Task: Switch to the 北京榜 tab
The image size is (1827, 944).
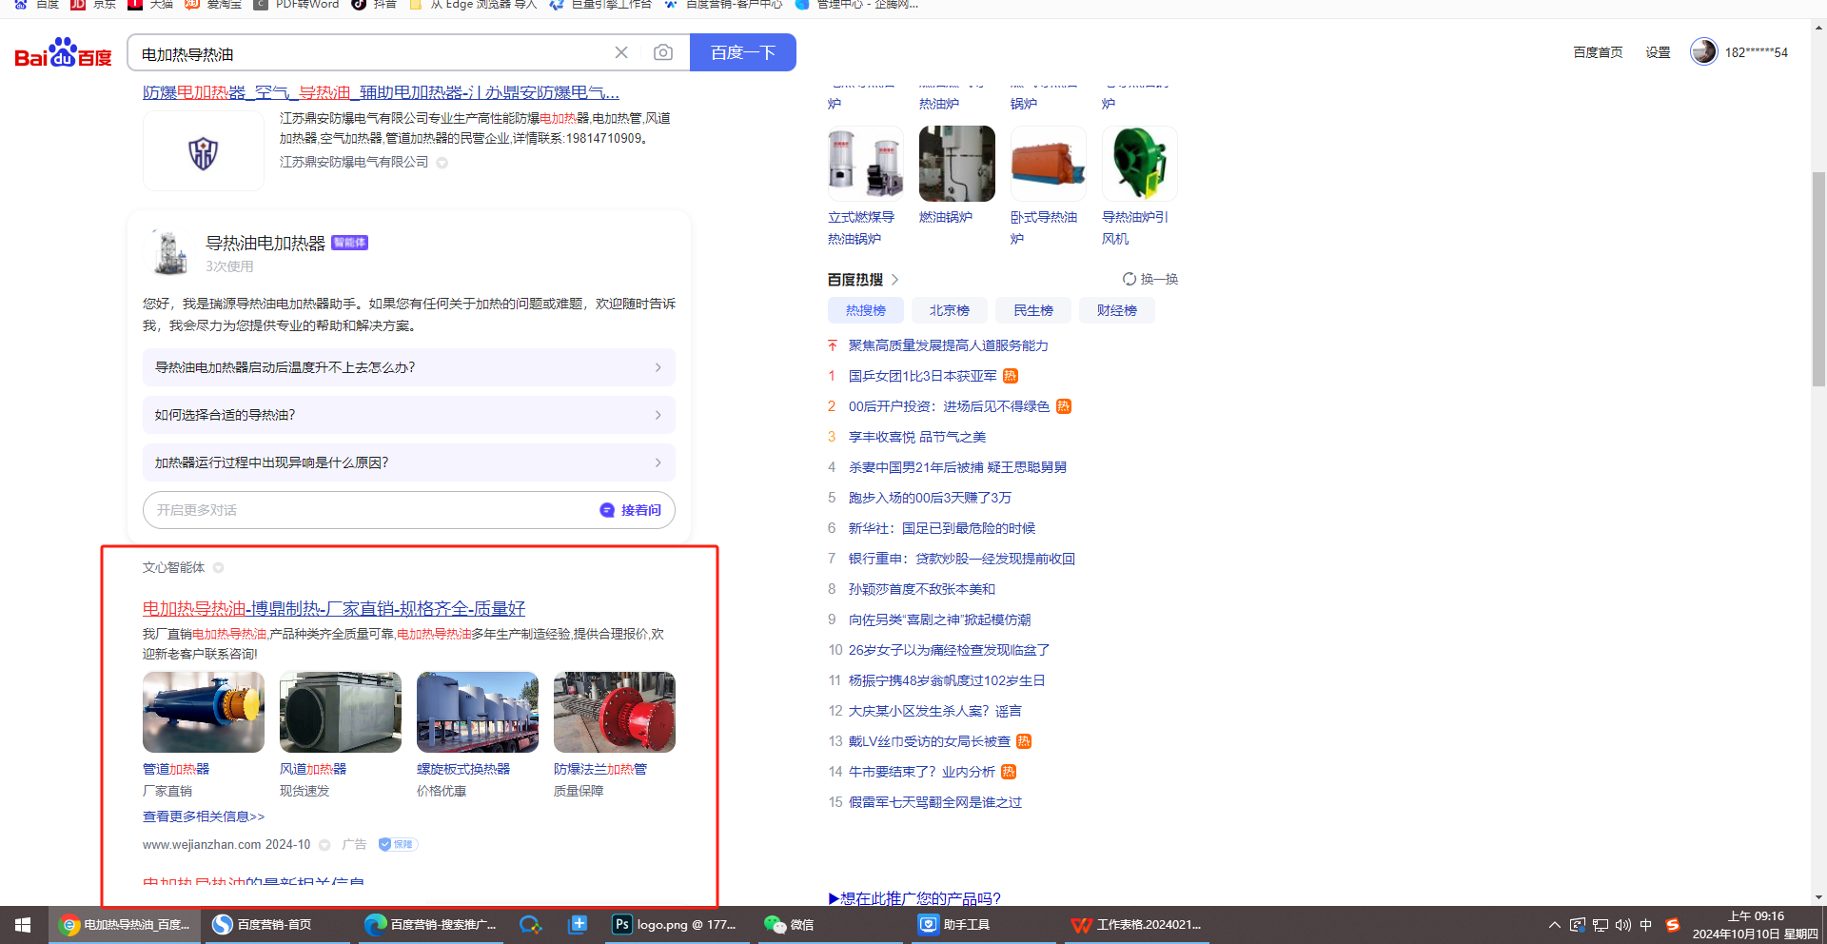Action: pos(949,310)
